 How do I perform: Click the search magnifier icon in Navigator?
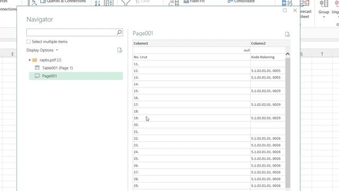119,32
